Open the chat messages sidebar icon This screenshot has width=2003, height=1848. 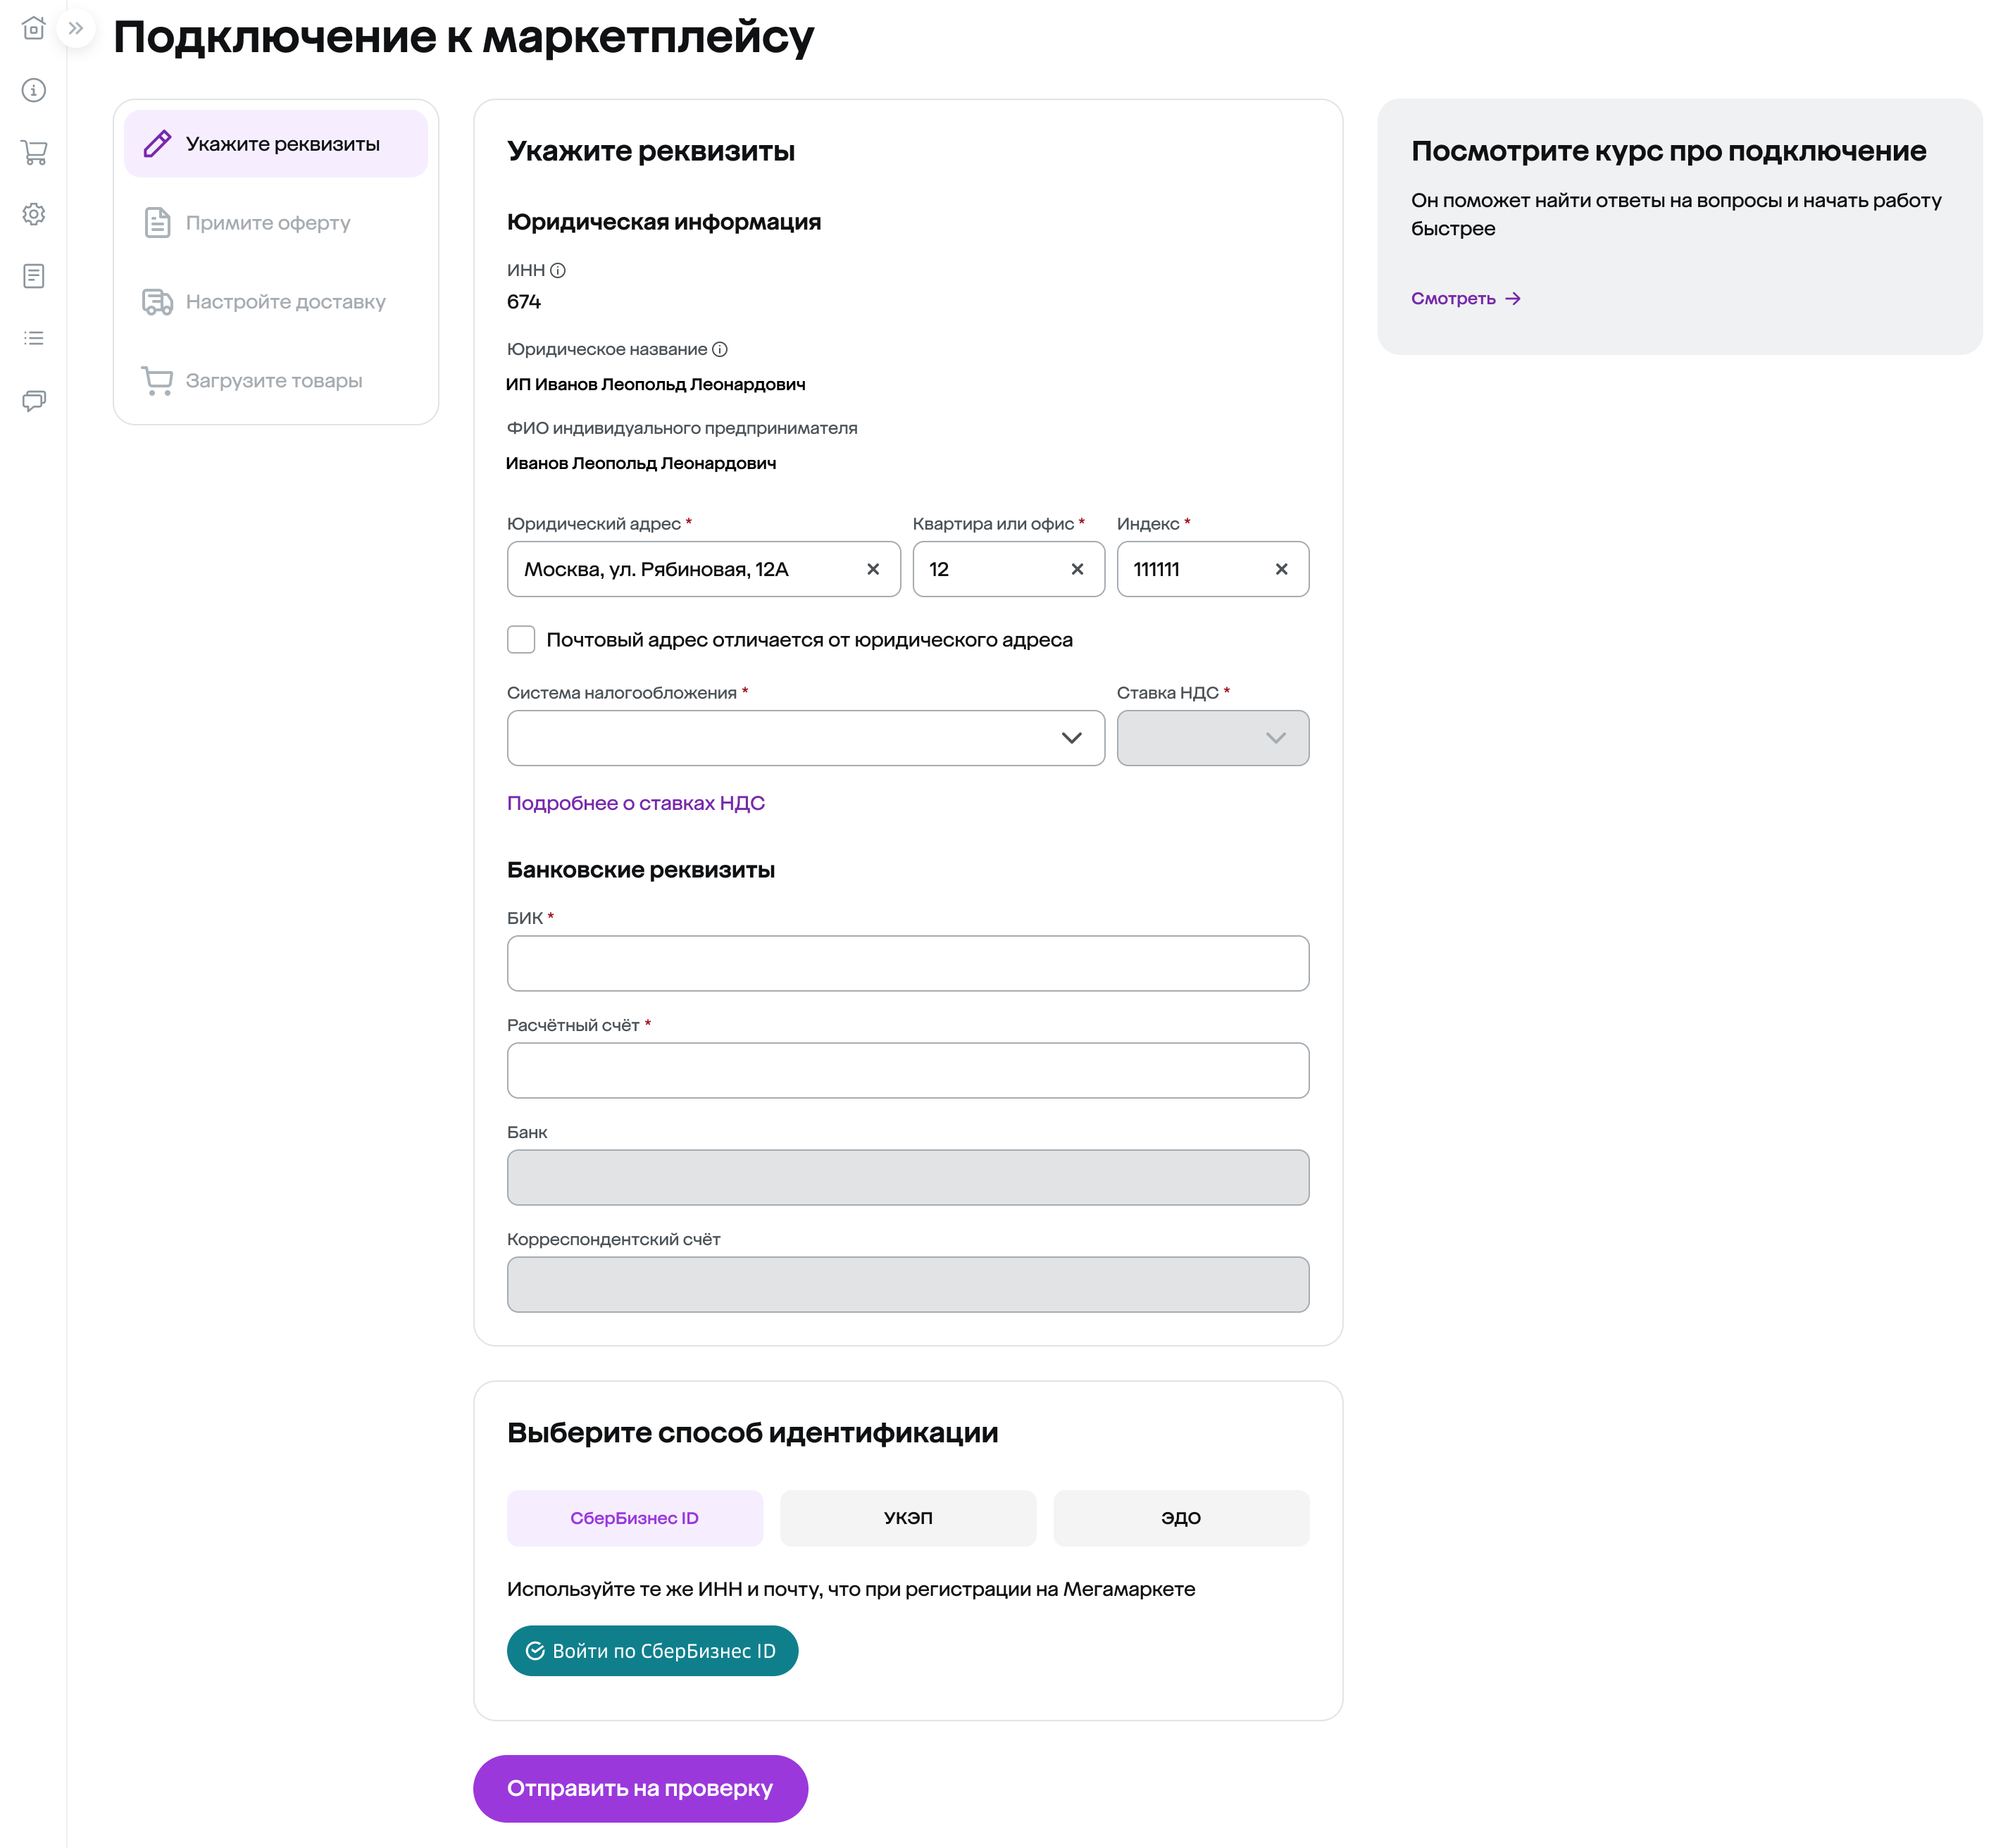(34, 401)
